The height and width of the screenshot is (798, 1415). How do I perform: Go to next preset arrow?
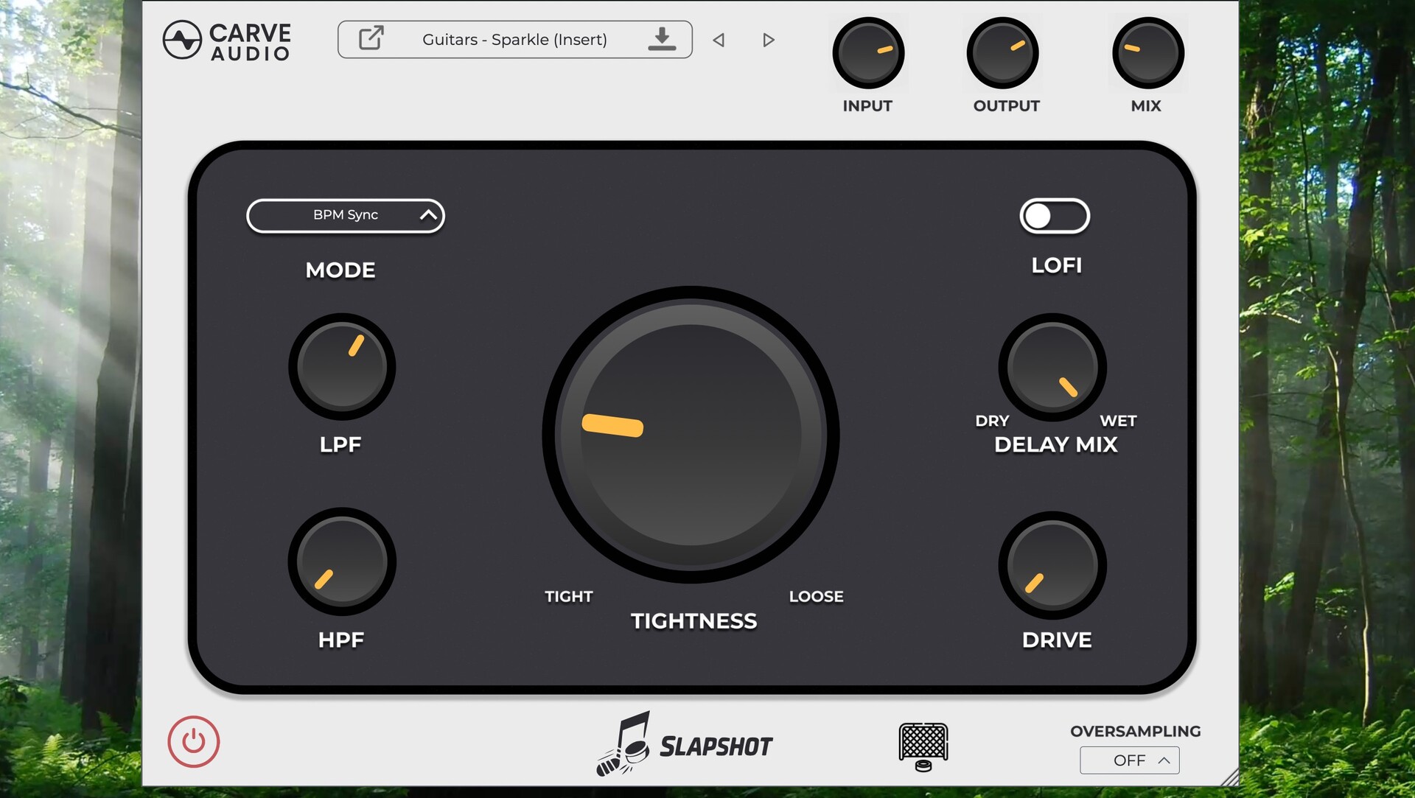point(768,40)
